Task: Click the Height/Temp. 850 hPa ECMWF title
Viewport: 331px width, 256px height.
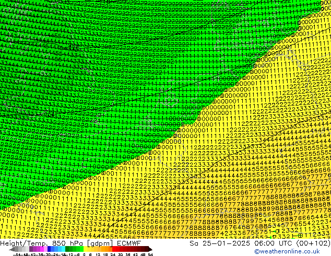Action: coord(70,243)
